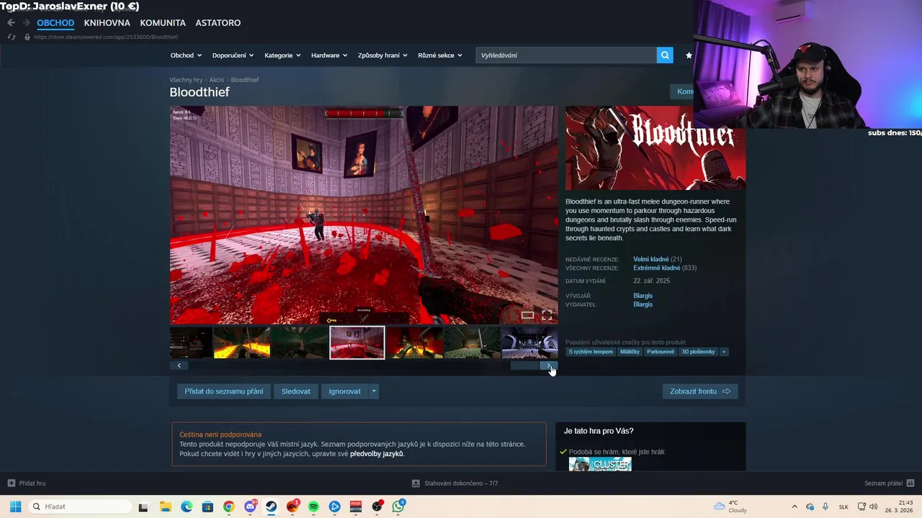Click the Ignorovat button
Viewport: 922px width, 518px height.
click(x=344, y=391)
